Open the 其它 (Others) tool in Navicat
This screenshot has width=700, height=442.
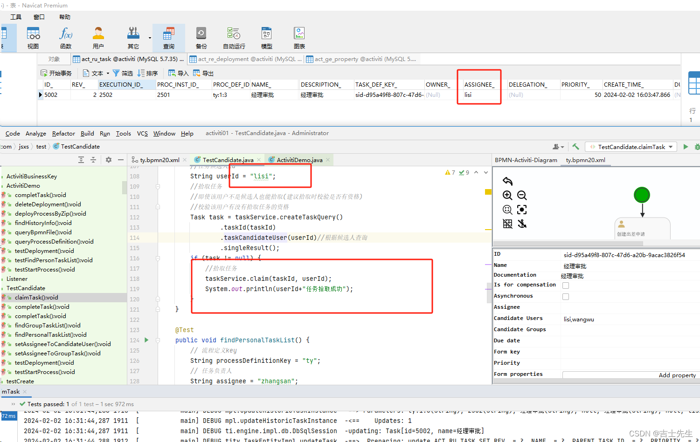click(133, 38)
